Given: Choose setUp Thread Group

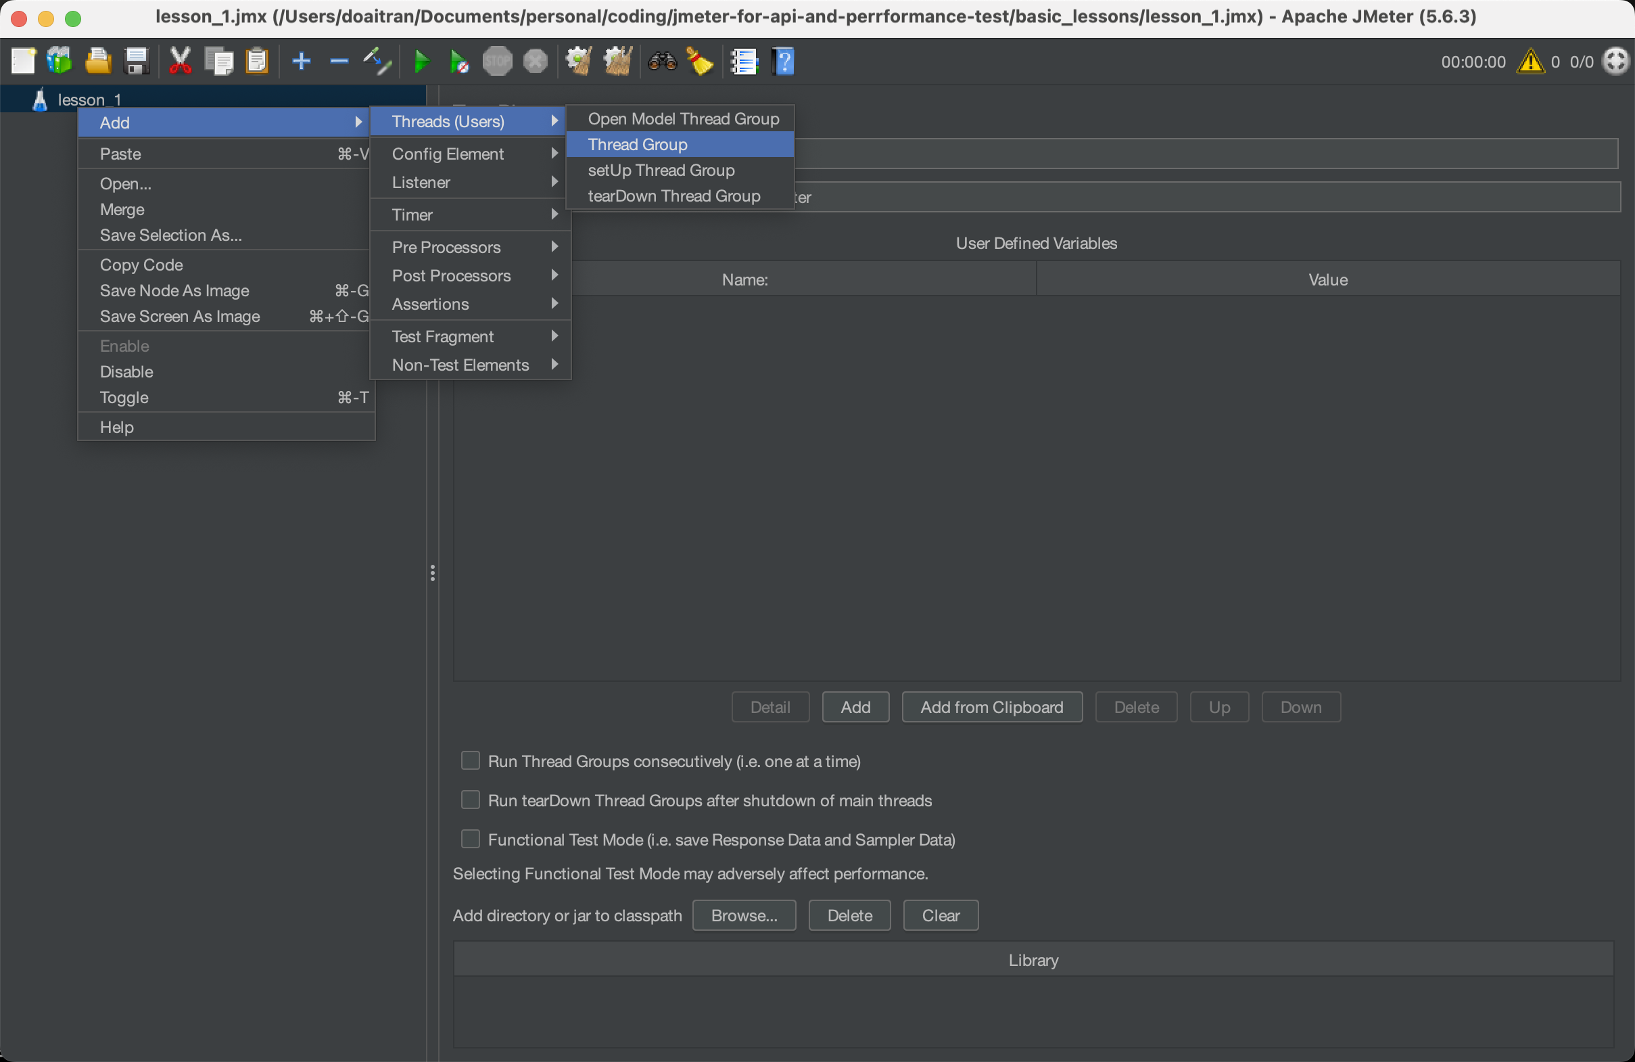Looking at the screenshot, I should 680,170.
